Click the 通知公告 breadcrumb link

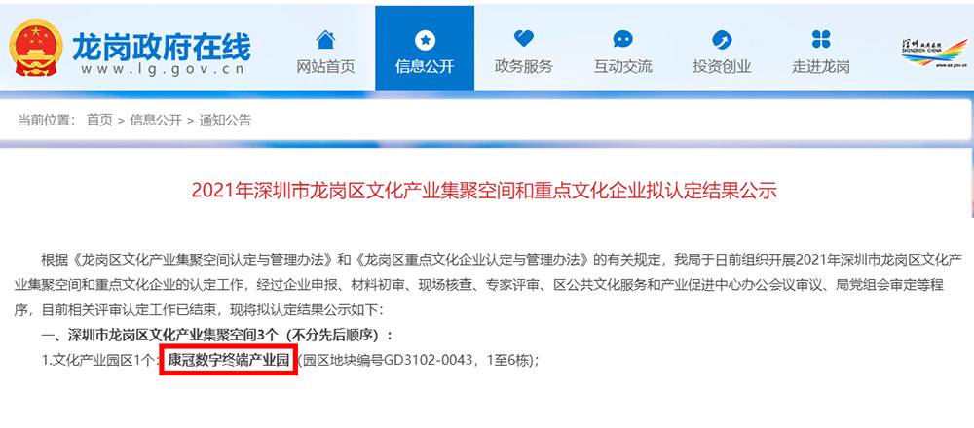coord(226,121)
